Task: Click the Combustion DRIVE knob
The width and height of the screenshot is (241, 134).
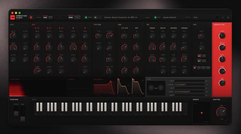Action: pos(222,48)
